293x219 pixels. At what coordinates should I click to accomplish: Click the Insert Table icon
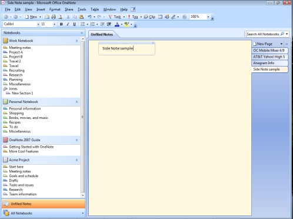160,17
